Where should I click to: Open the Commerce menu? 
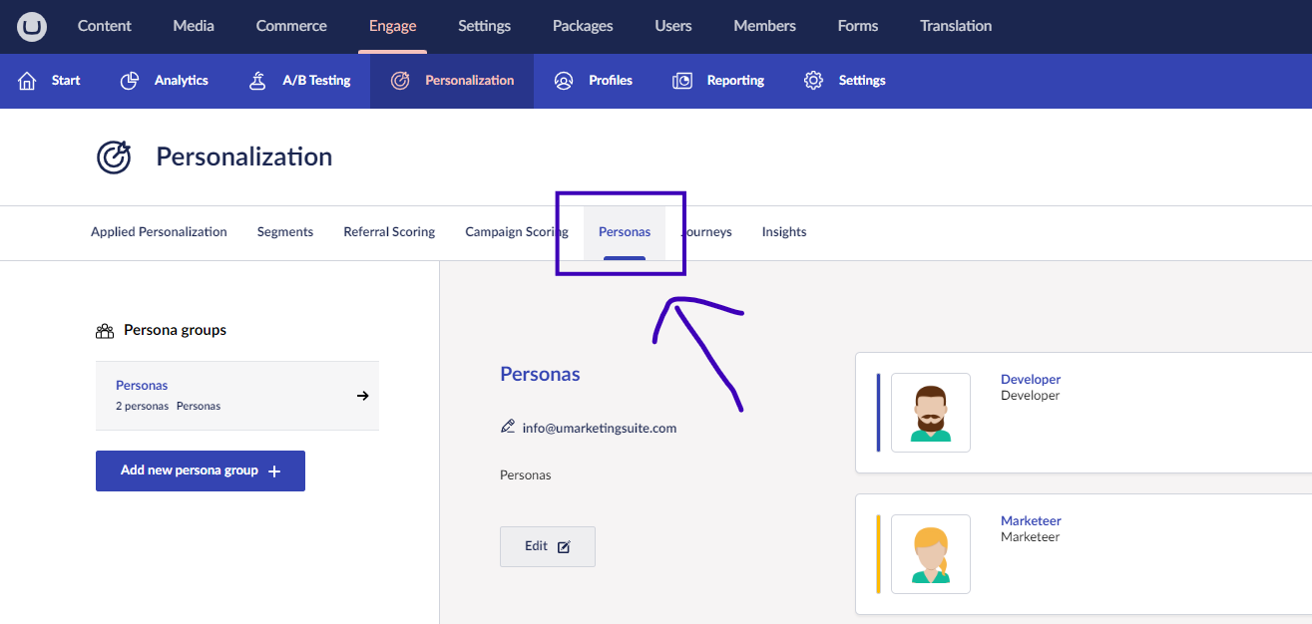pyautogui.click(x=290, y=26)
